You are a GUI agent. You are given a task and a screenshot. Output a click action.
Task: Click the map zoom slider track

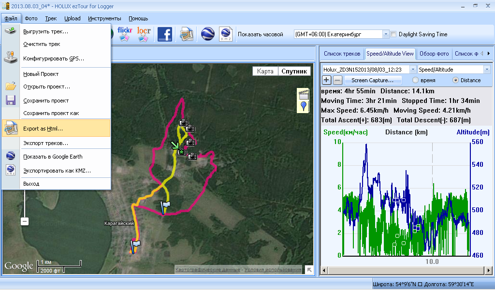coord(25,203)
